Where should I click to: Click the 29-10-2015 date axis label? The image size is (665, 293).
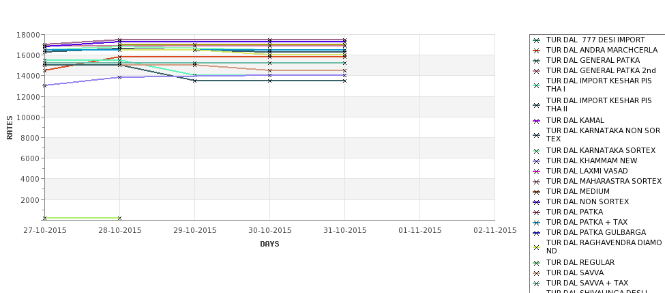coord(194,231)
